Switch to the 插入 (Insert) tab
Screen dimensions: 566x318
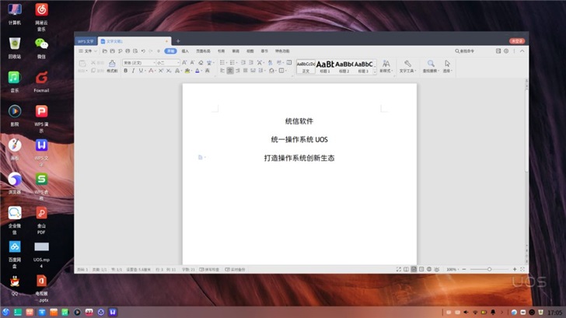click(x=185, y=51)
